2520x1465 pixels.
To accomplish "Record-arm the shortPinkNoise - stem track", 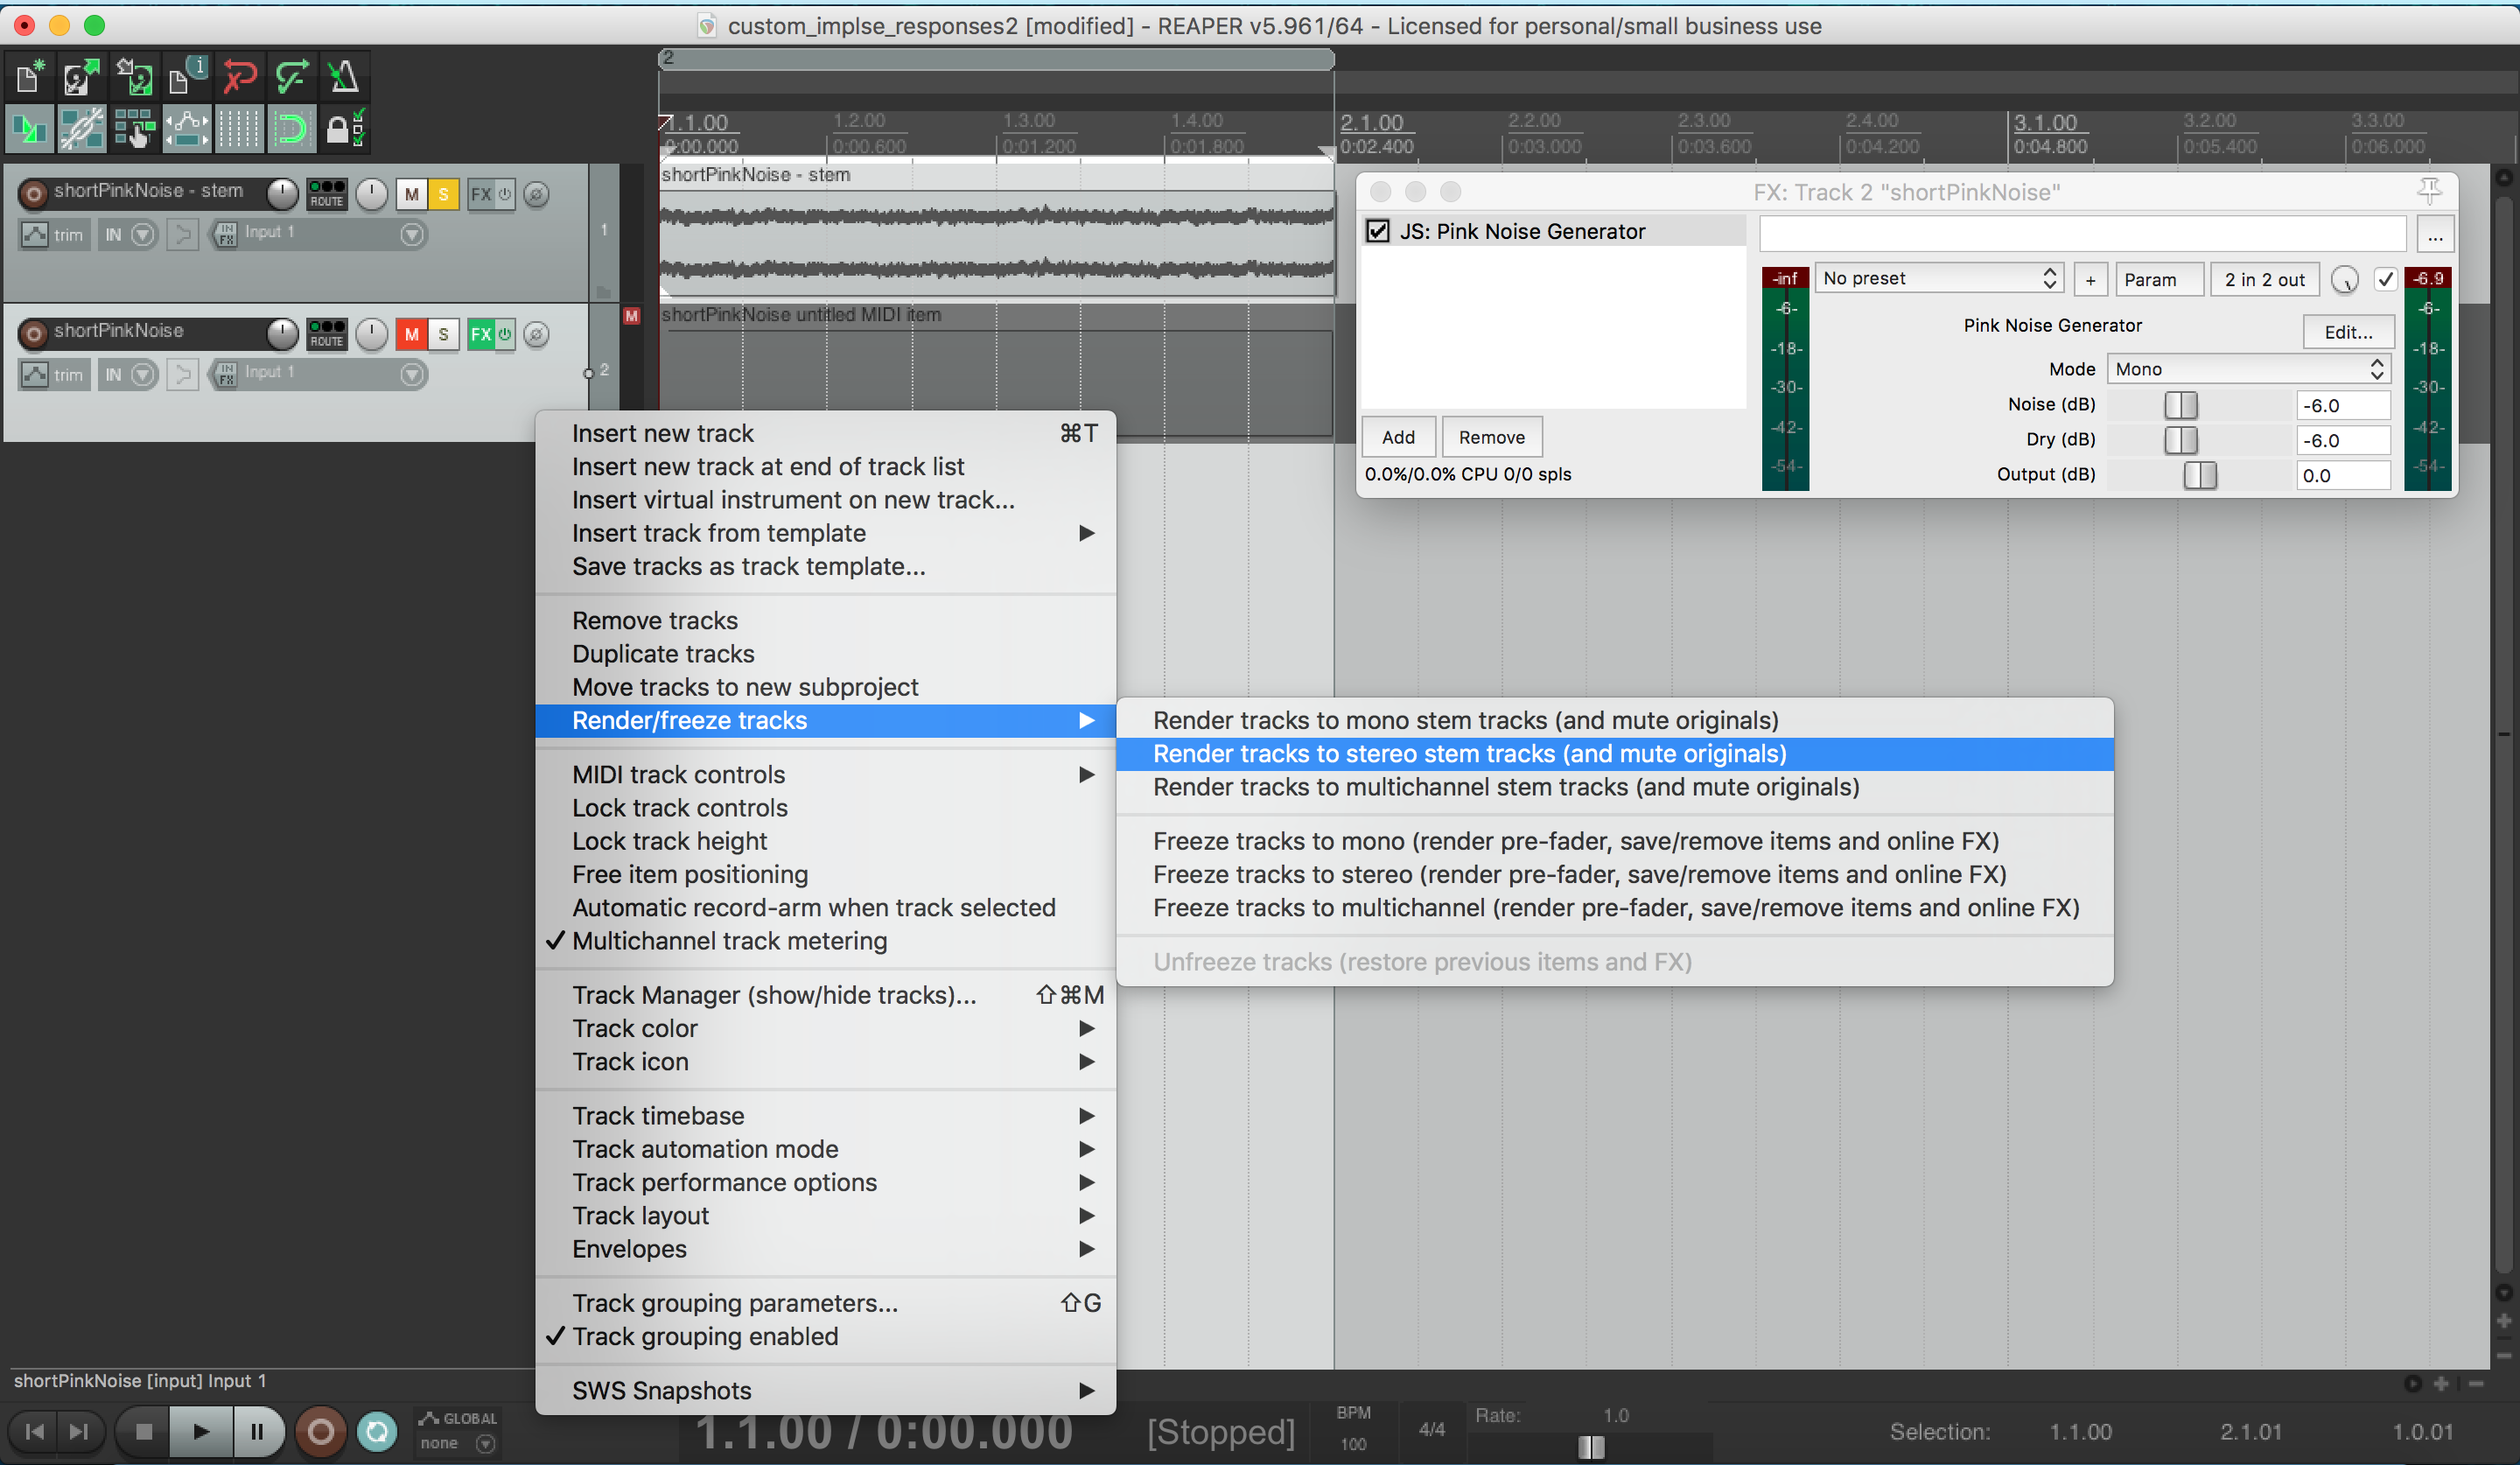I will pos(33,194).
